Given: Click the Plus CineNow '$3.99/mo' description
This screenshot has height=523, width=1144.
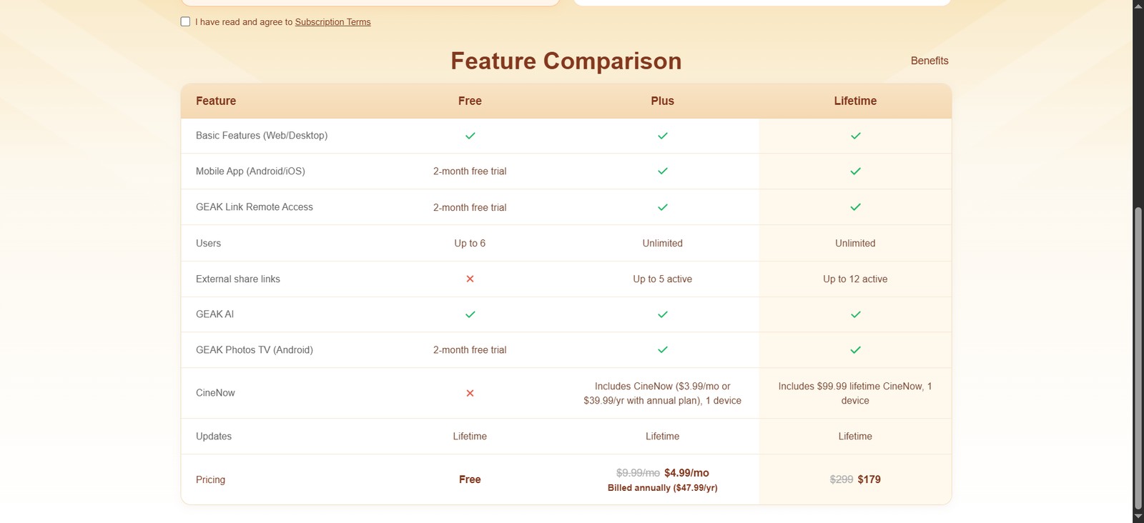Looking at the screenshot, I should click(x=663, y=393).
